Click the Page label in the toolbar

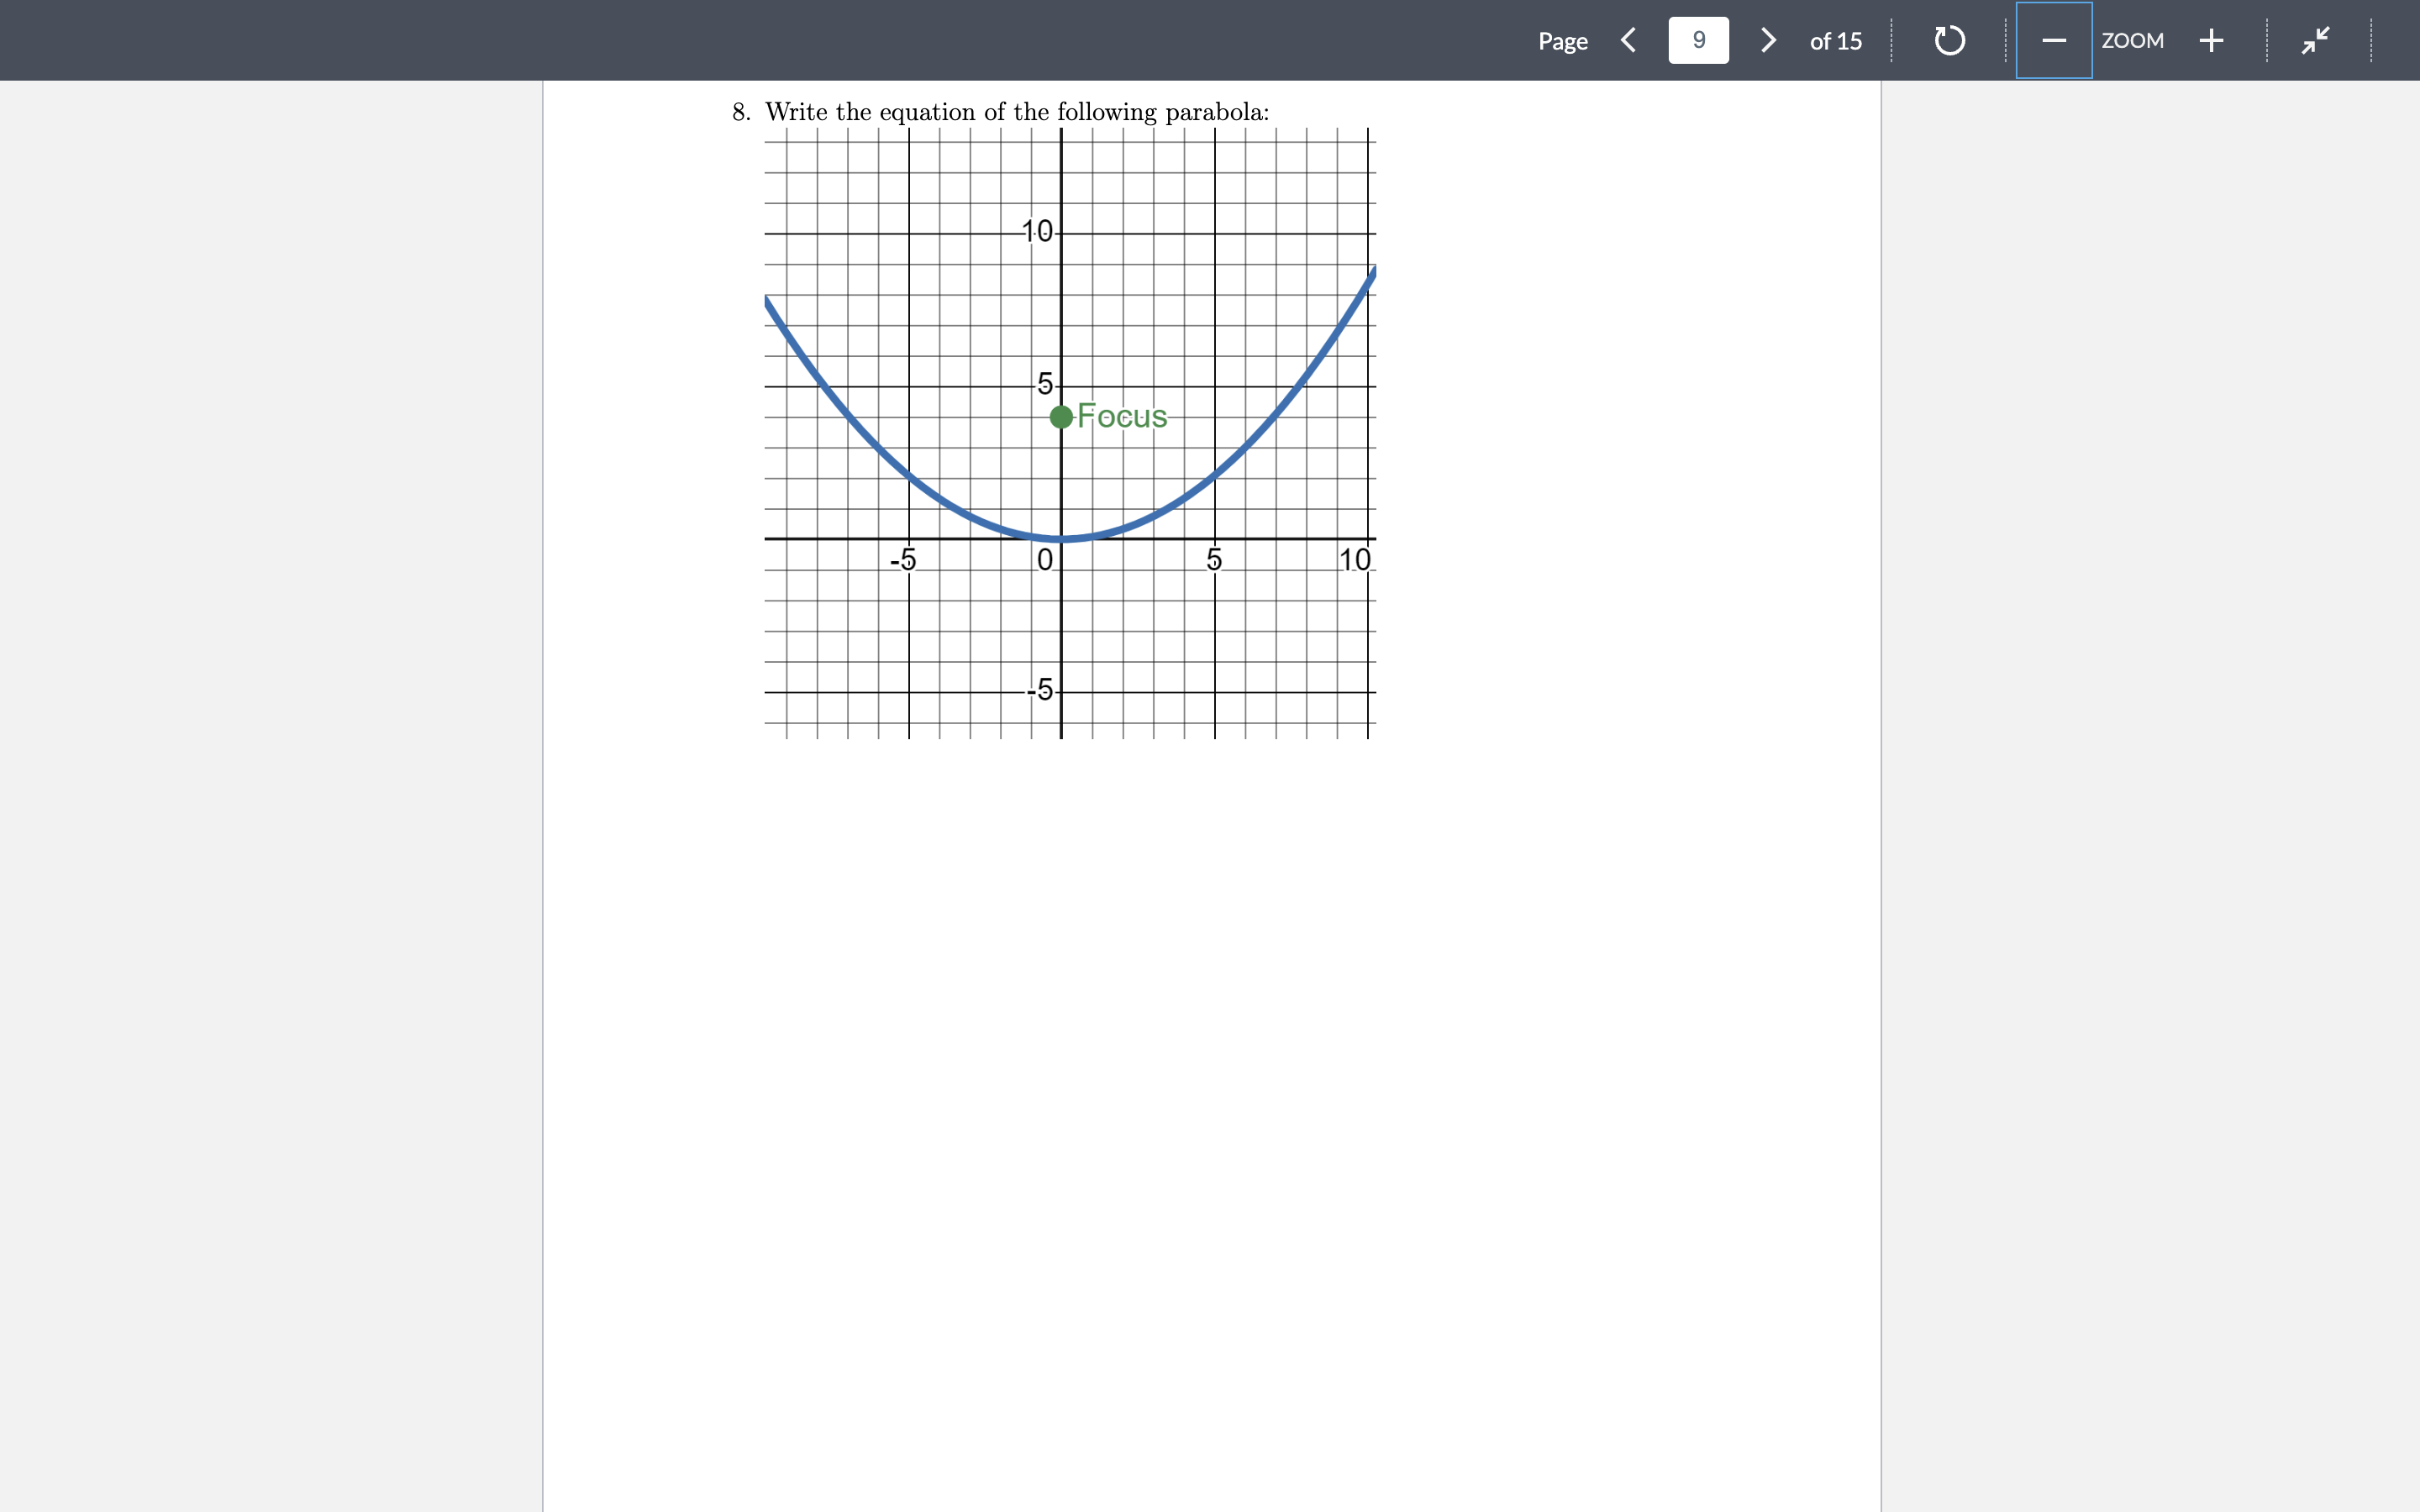pos(1563,41)
